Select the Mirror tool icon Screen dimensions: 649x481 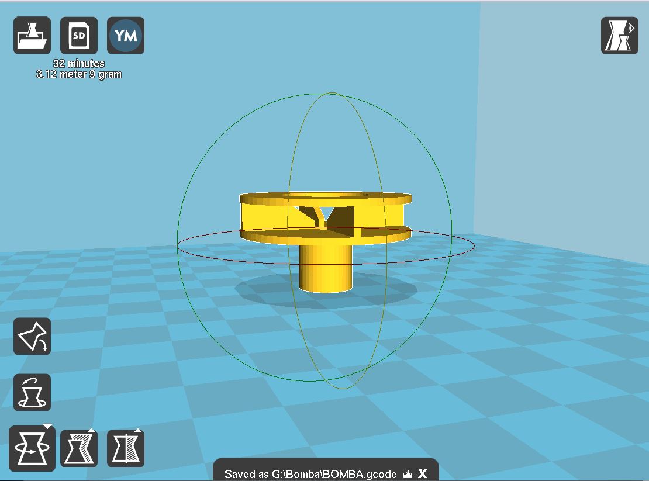coord(125,448)
